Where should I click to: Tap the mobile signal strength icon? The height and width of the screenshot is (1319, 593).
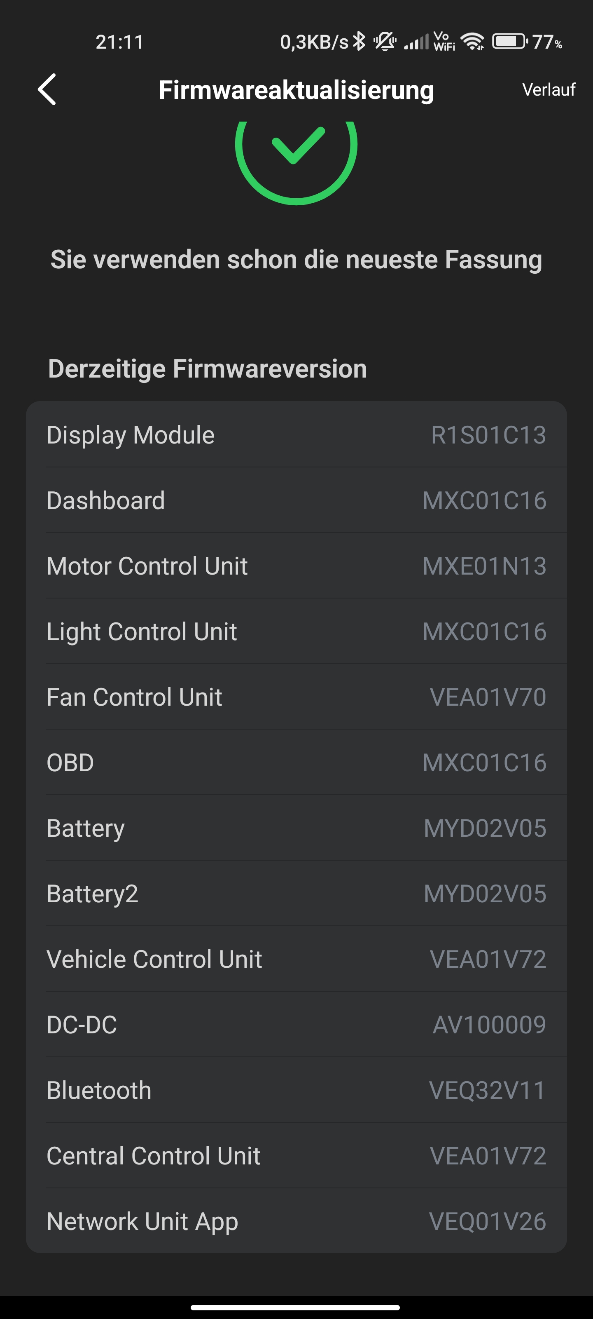coord(416,42)
